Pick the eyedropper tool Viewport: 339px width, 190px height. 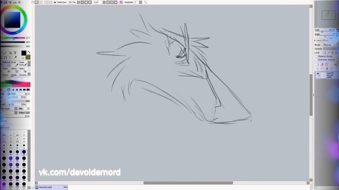point(15,58)
